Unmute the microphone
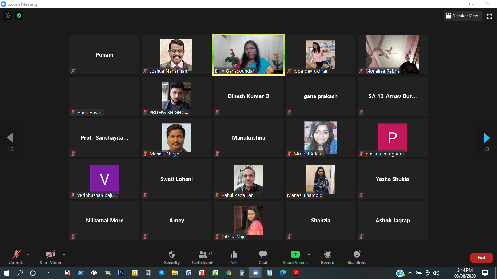The height and width of the screenshot is (279, 497). tap(17, 258)
